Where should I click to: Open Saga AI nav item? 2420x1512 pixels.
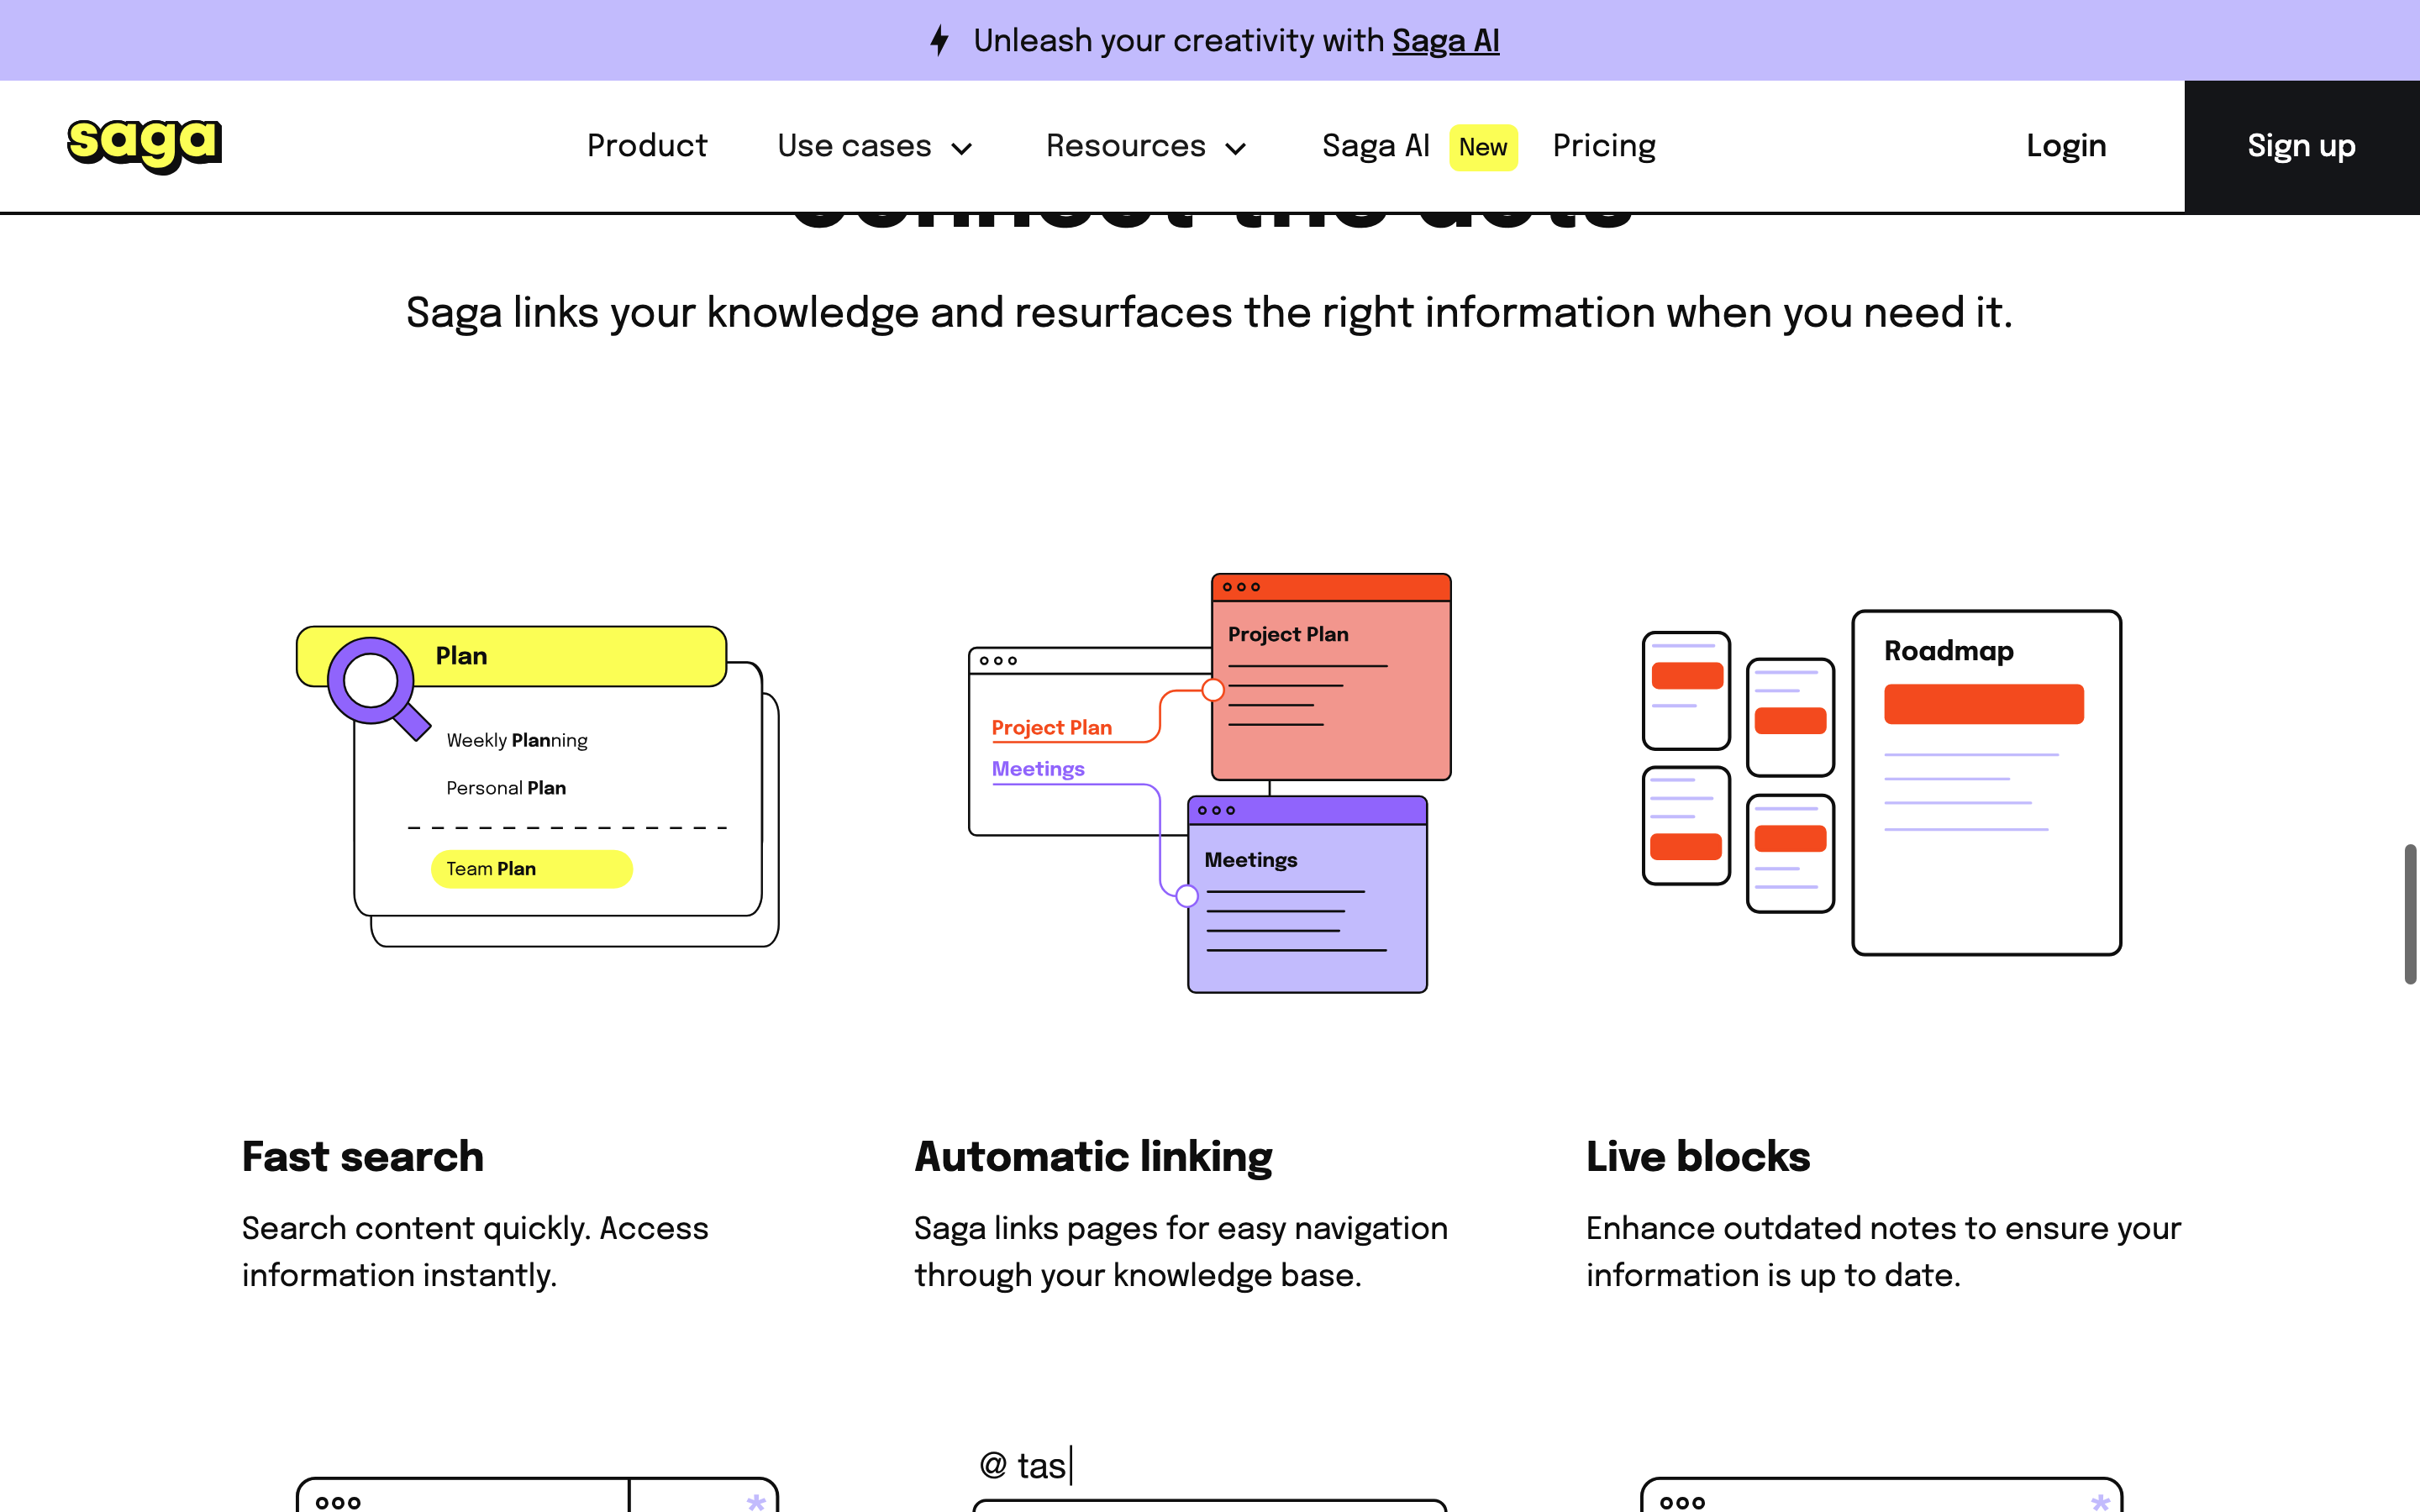pyautogui.click(x=1375, y=146)
